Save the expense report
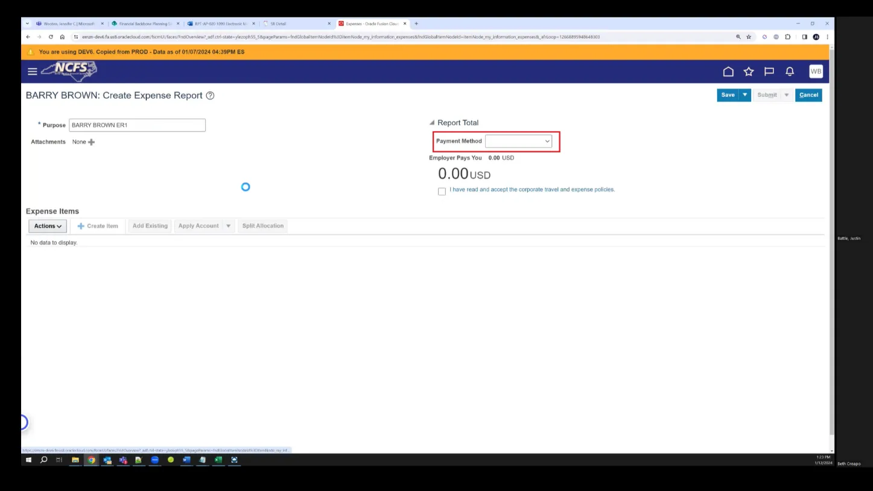The width and height of the screenshot is (873, 491). [x=728, y=95]
